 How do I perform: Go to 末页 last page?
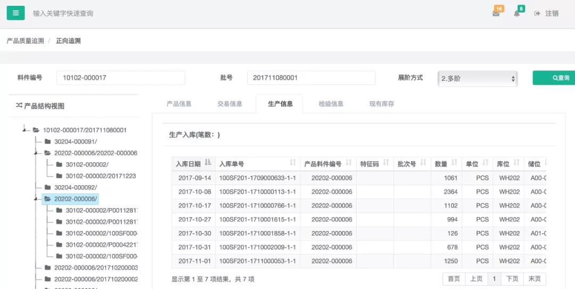[x=535, y=279]
